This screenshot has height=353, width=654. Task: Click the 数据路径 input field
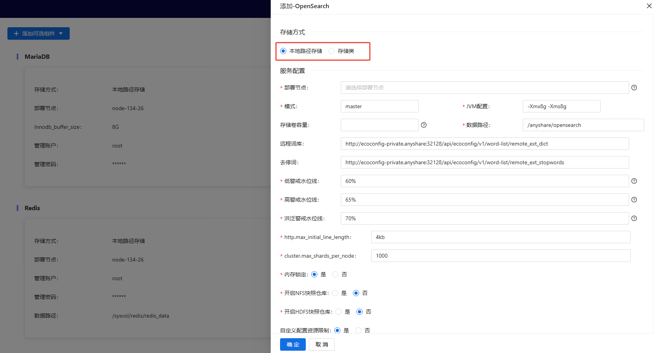click(x=583, y=125)
